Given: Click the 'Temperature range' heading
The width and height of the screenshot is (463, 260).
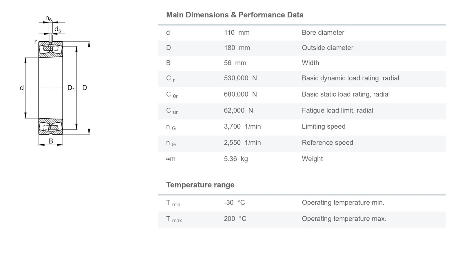Looking at the screenshot, I should [200, 185].
